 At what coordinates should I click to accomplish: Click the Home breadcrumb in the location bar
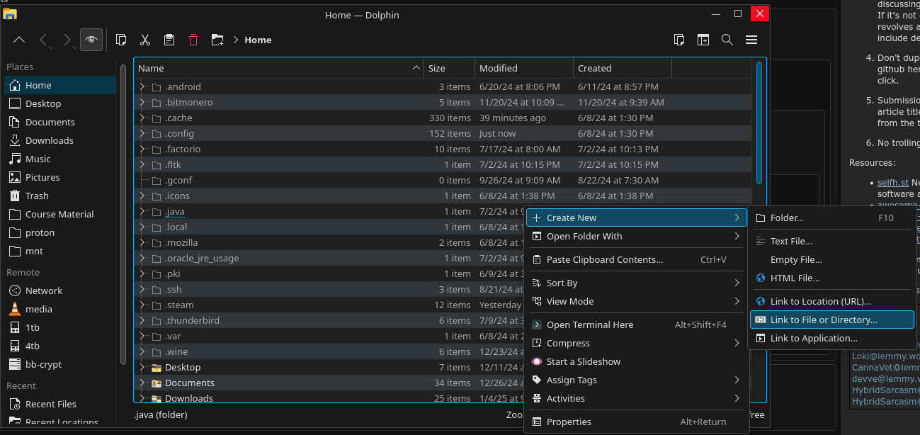(x=258, y=40)
